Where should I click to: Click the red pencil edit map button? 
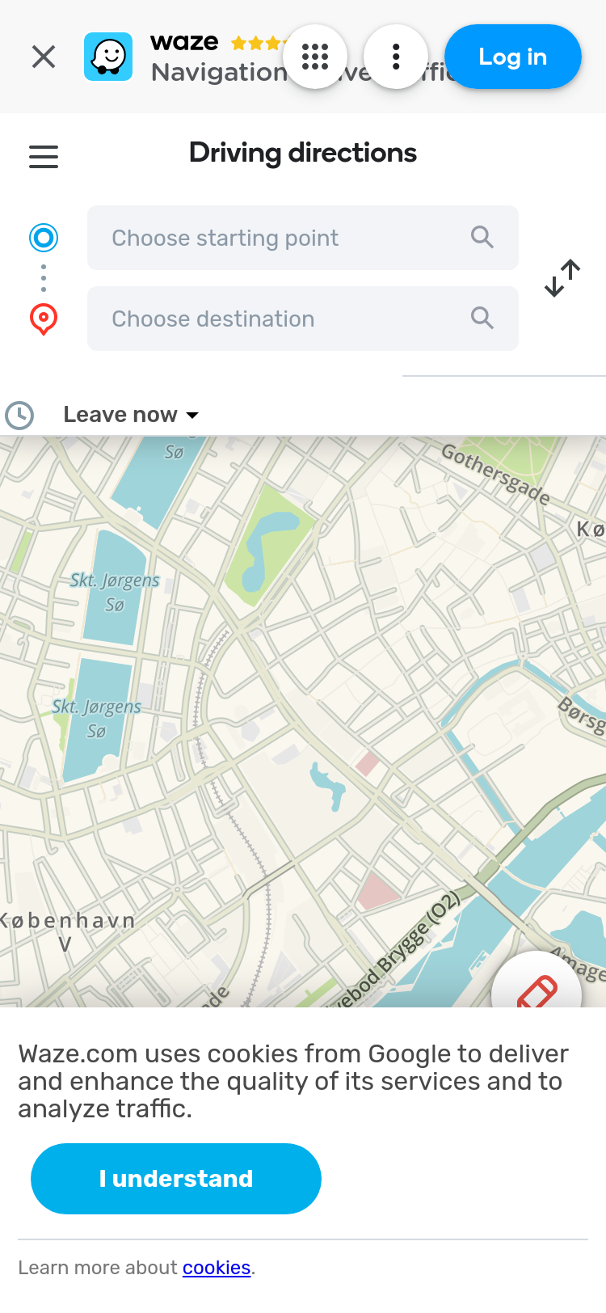[537, 980]
